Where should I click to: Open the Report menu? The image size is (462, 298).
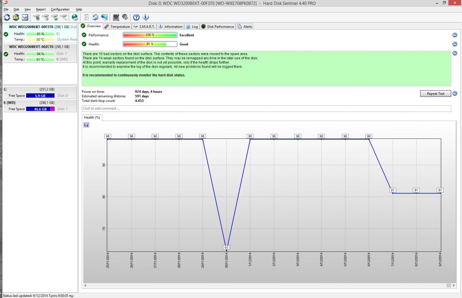click(41, 9)
